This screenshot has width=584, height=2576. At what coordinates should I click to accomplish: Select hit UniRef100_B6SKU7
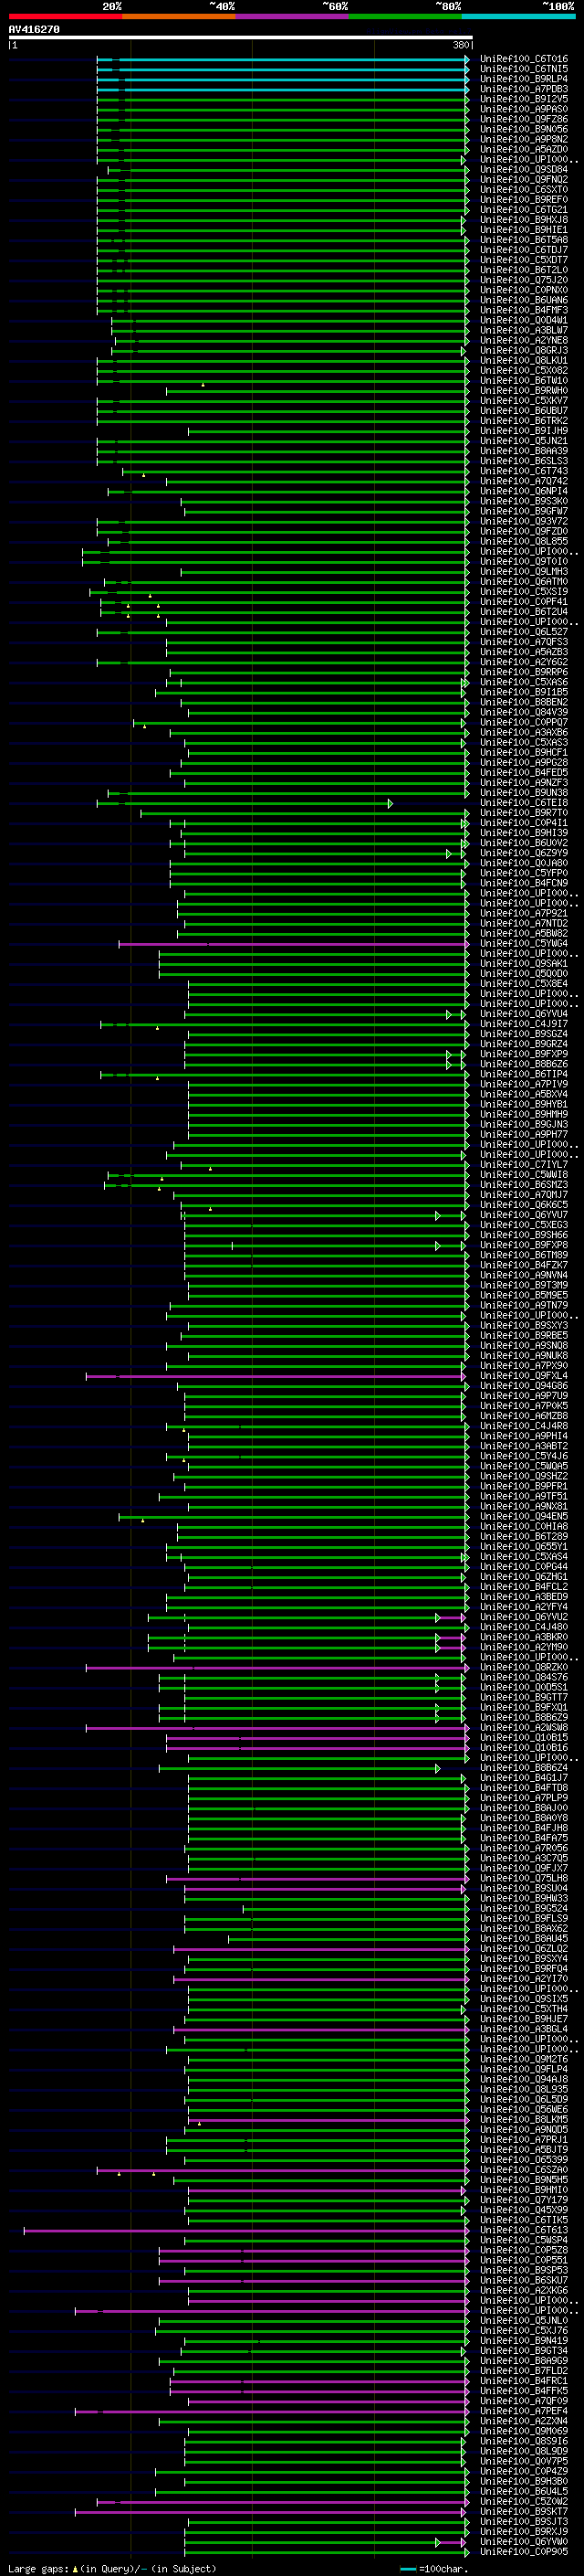tap(524, 2280)
